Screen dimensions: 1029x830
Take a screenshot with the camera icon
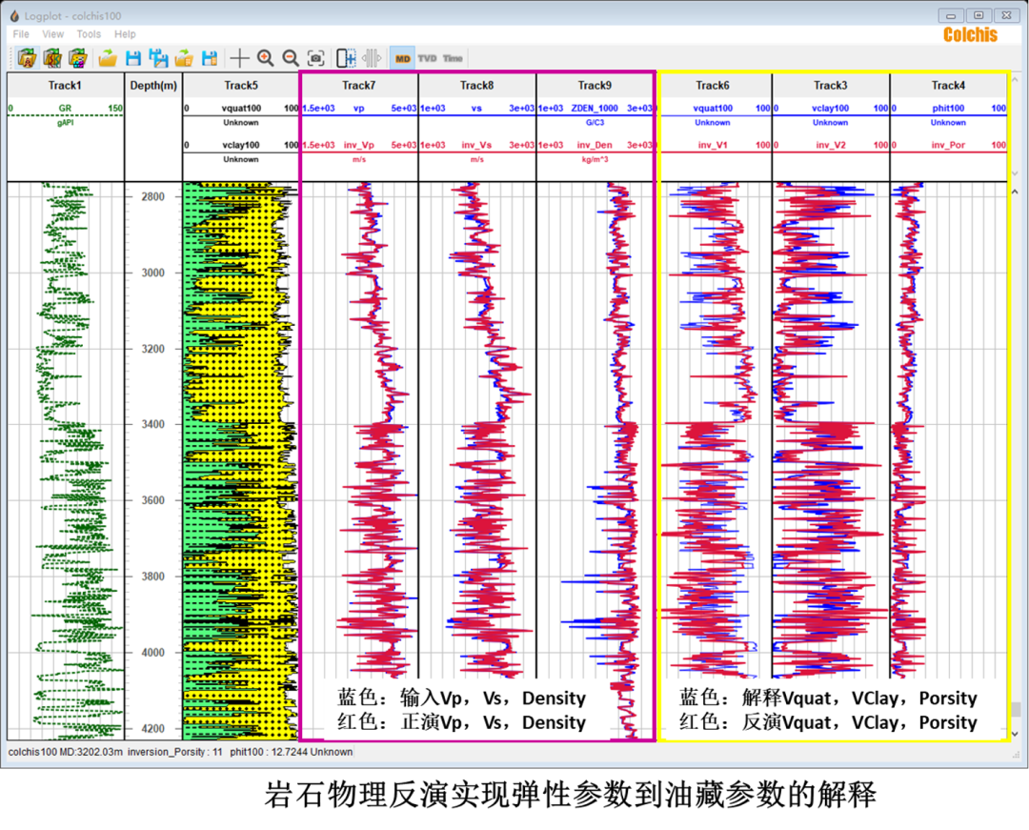[316, 58]
